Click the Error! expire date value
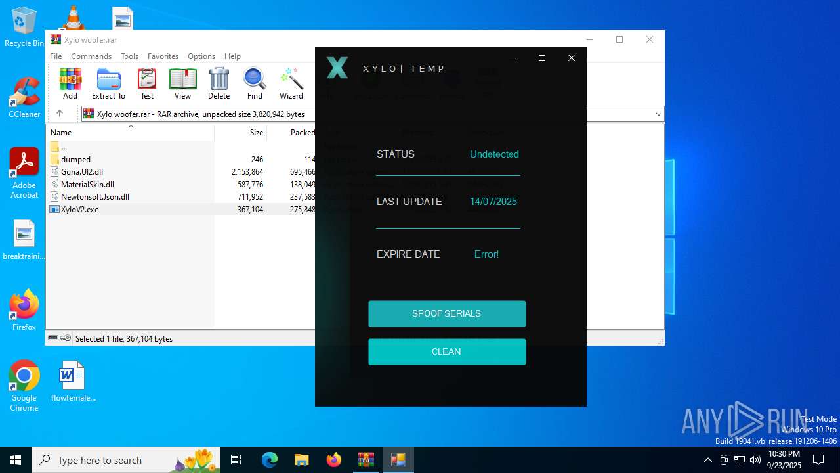The height and width of the screenshot is (473, 840). (486, 254)
